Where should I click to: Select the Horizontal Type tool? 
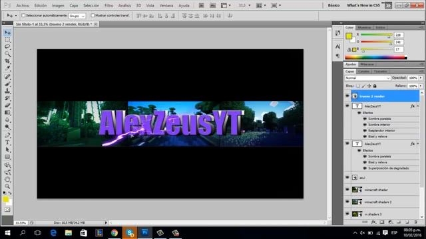click(7, 142)
